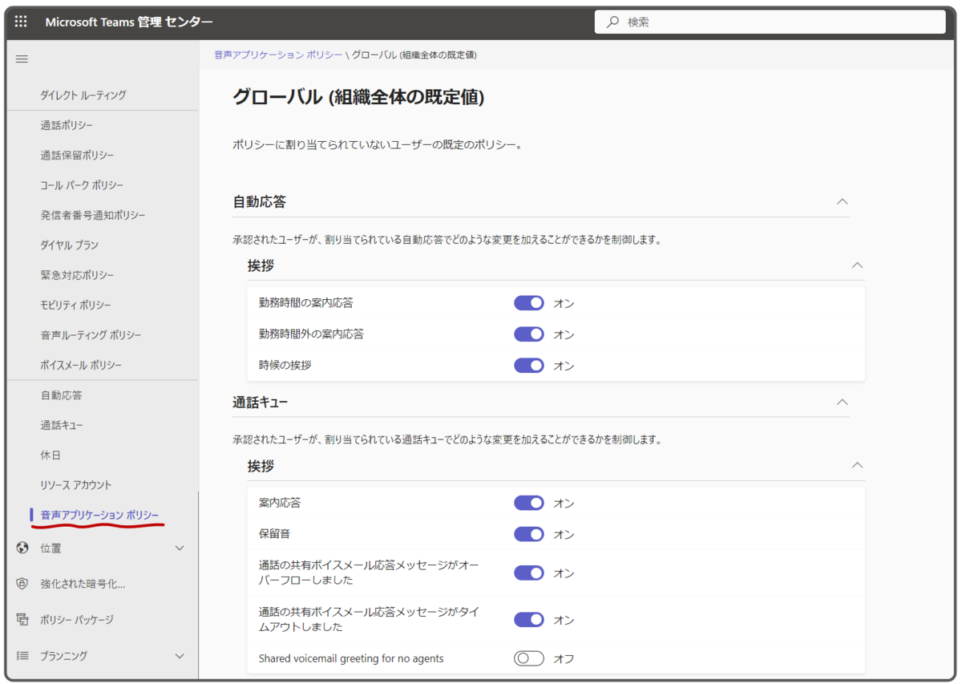Click 音声アプリケーション ポリシー breadcrumb link
This screenshot has width=962, height=684.
[x=278, y=55]
